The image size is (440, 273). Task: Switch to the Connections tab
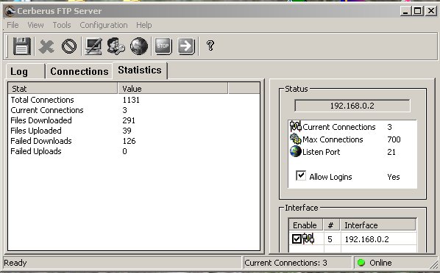click(x=79, y=71)
